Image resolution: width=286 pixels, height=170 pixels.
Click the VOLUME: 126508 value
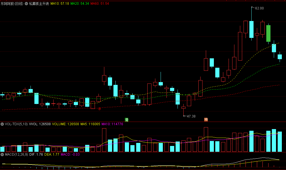coord(65,124)
